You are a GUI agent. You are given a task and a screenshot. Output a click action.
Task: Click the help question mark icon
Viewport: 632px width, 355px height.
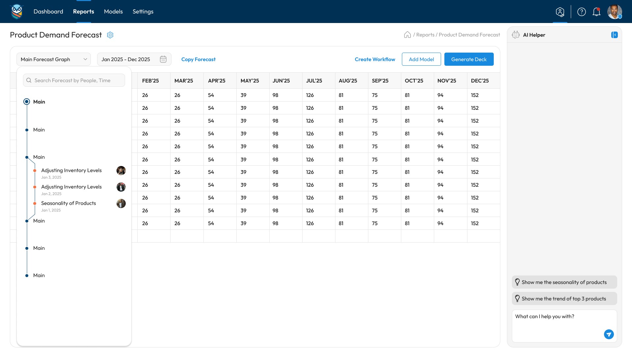581,12
